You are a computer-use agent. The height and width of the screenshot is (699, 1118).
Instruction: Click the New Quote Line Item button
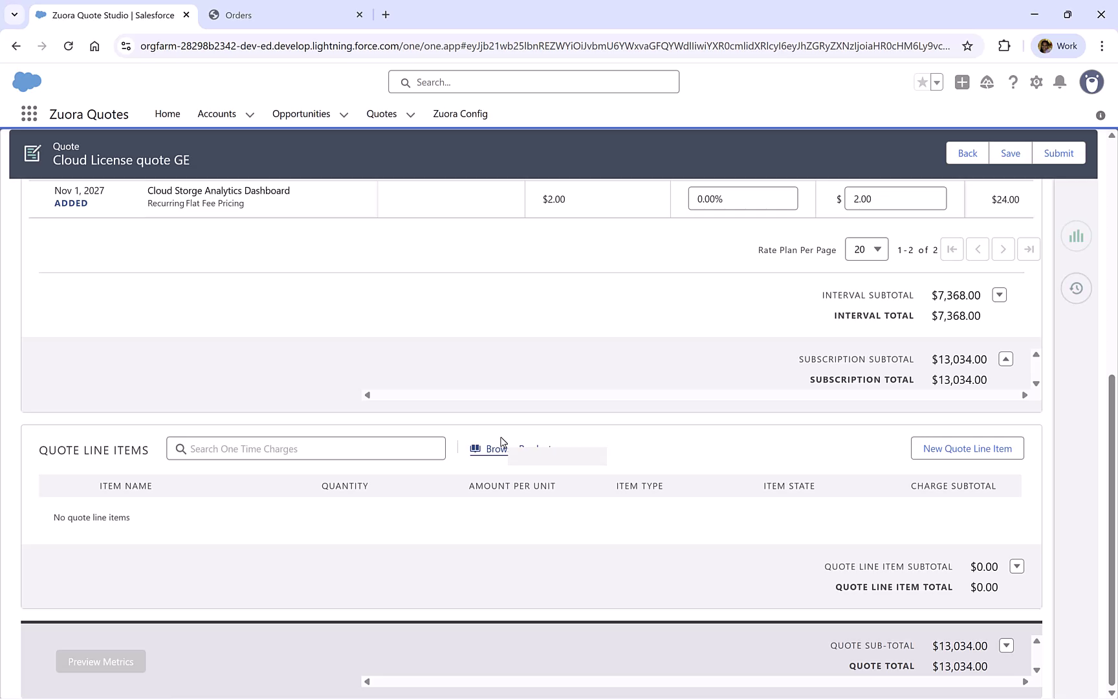pos(967,448)
